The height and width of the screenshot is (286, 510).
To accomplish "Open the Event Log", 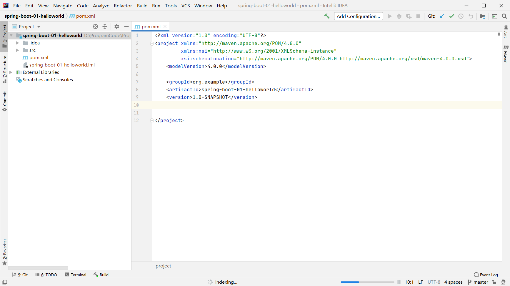I will point(486,275).
